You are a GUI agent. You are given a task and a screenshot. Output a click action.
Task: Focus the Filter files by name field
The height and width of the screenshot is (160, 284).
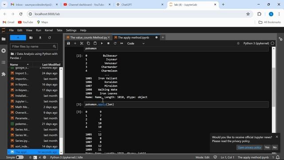click(34, 47)
